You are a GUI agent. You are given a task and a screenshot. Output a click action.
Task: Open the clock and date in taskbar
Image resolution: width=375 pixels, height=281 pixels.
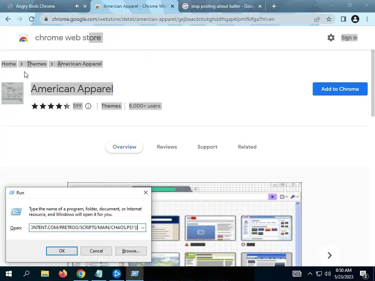click(344, 274)
